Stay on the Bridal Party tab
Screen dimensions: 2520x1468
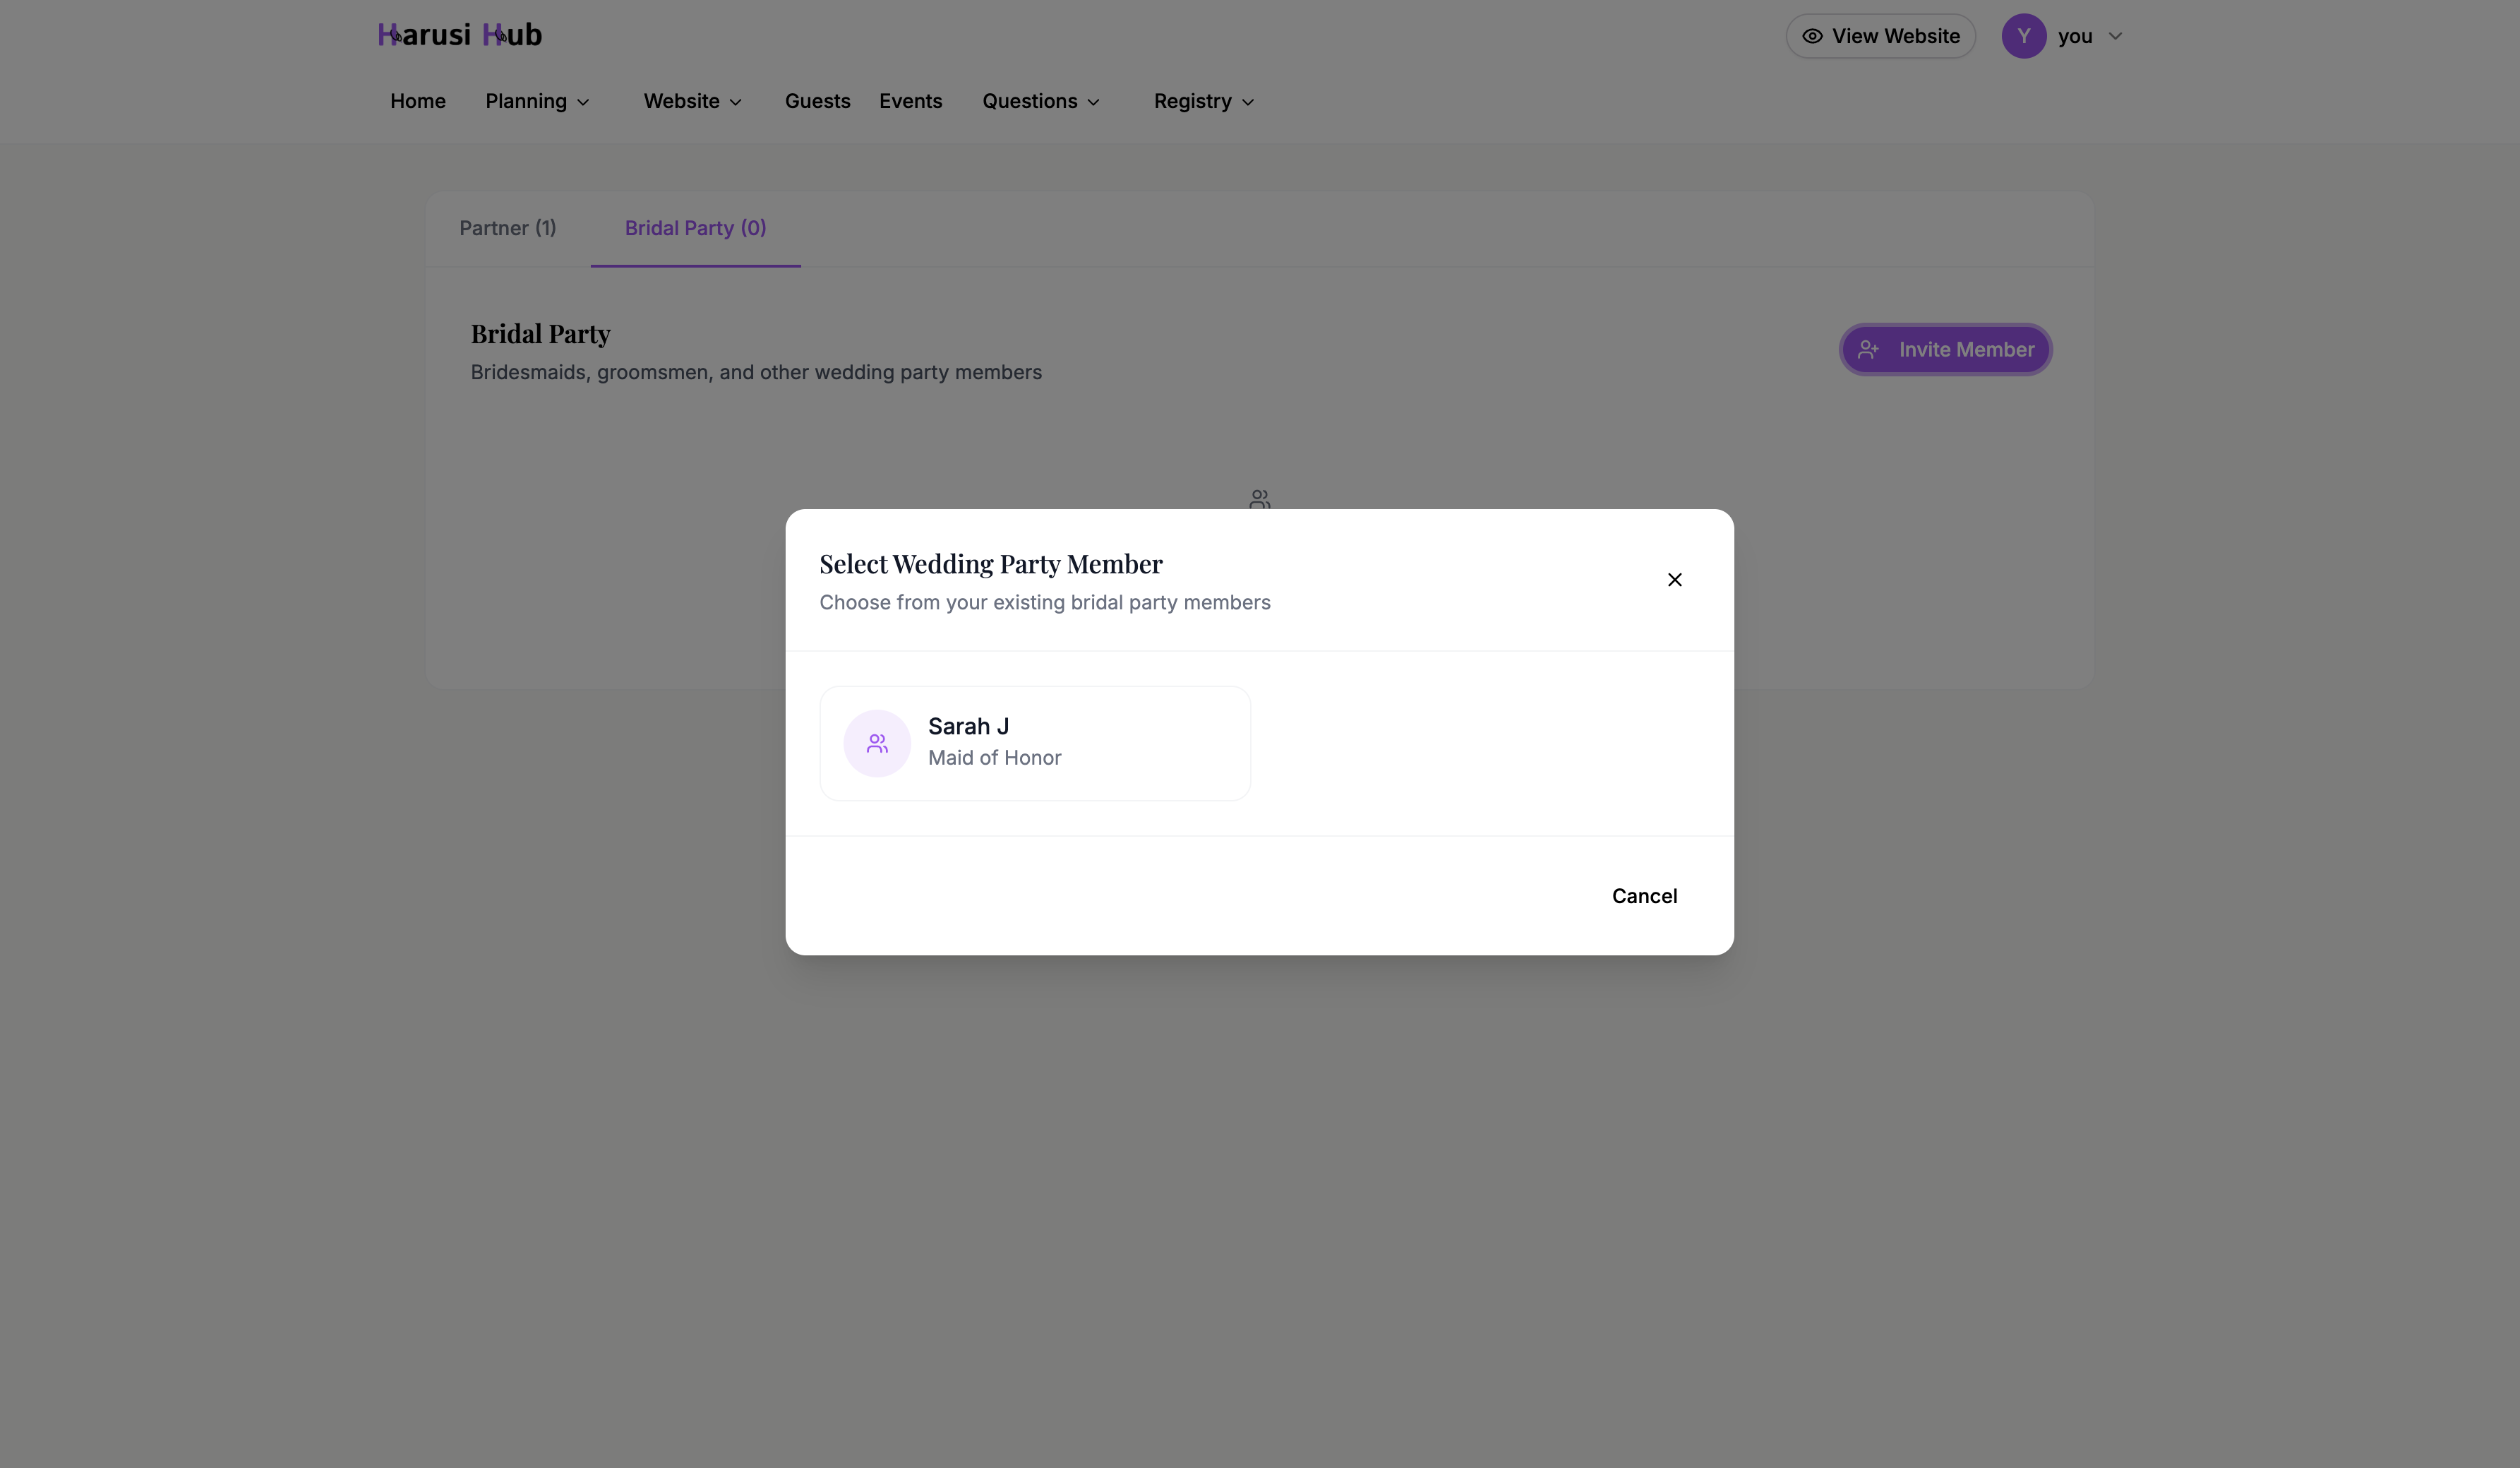pyautogui.click(x=694, y=228)
